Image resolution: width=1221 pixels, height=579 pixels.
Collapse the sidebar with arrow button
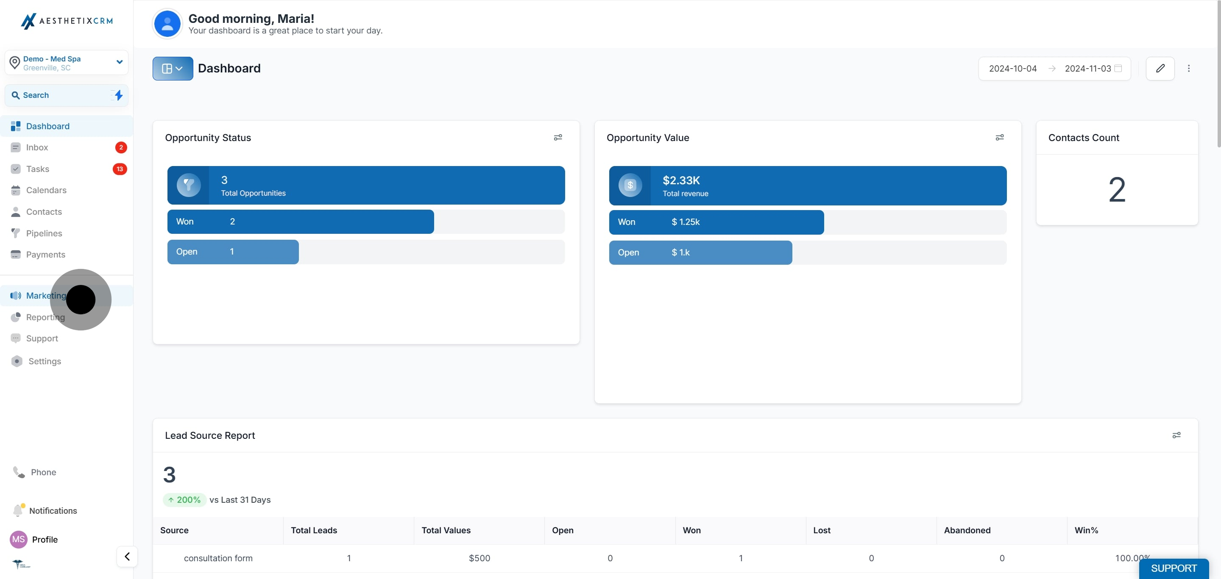pyautogui.click(x=127, y=556)
